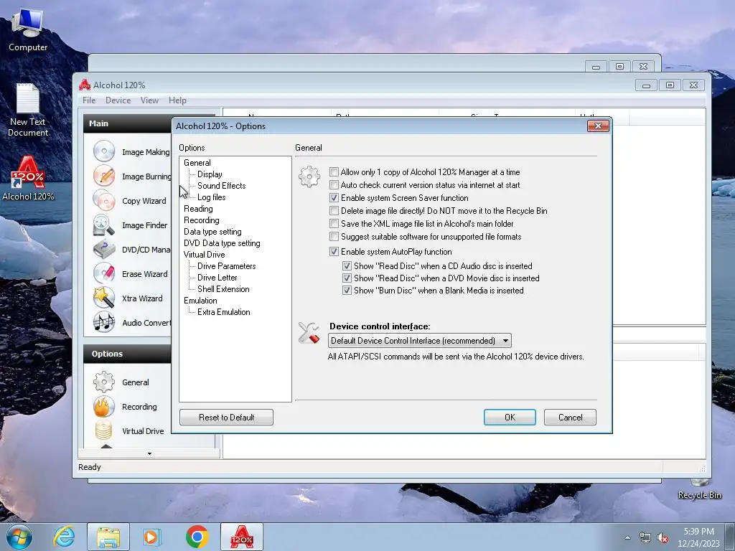
Task: Open the Help menu
Action: pyautogui.click(x=177, y=100)
